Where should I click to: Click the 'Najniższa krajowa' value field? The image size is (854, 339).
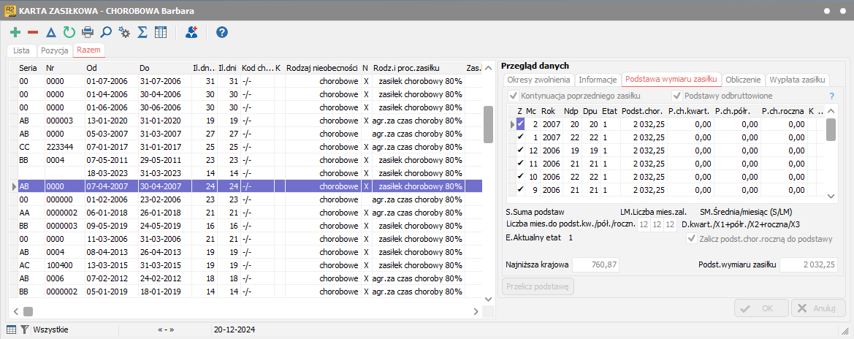point(596,264)
